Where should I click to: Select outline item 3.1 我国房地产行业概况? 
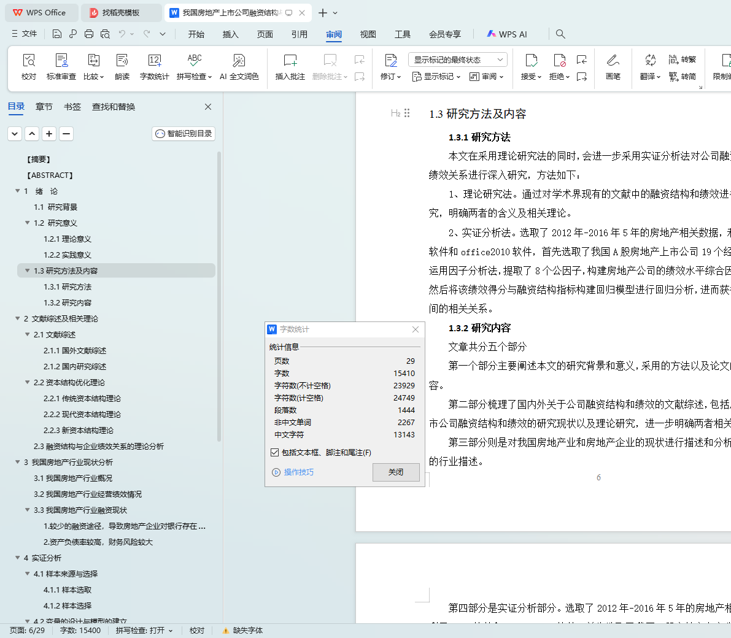click(72, 478)
